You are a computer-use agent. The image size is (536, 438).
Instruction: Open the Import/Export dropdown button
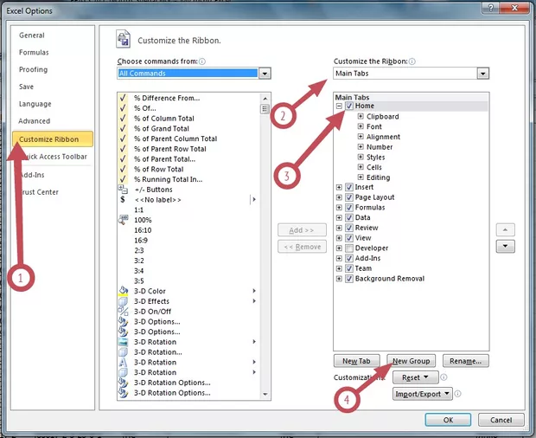[423, 394]
